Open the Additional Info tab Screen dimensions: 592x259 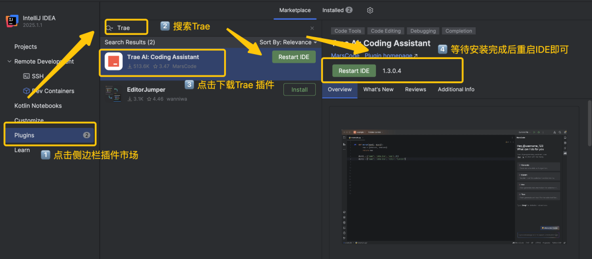456,90
